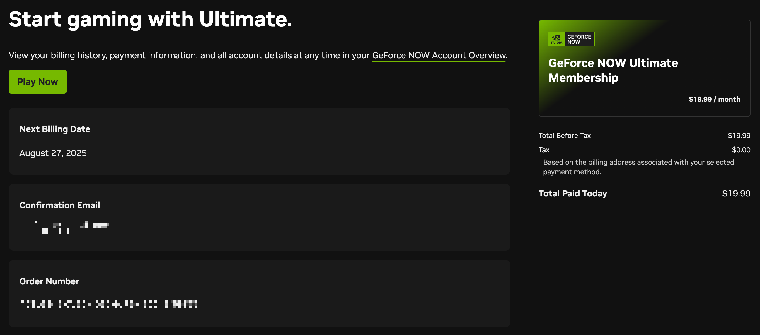
Task: Click the Total Before Tax label
Action: click(x=564, y=136)
